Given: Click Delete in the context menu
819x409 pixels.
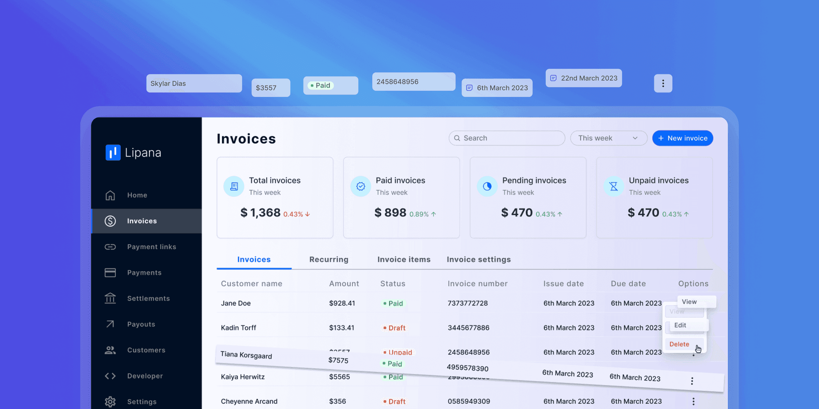Looking at the screenshot, I should point(679,344).
